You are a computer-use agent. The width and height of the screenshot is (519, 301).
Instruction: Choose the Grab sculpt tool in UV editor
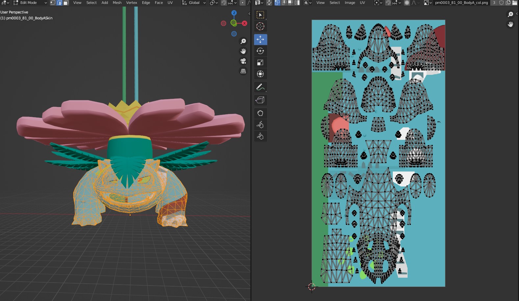click(260, 113)
